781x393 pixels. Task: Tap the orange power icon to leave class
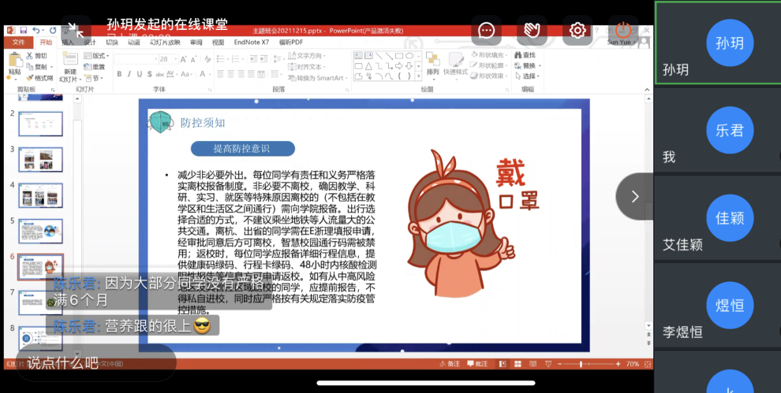point(623,31)
